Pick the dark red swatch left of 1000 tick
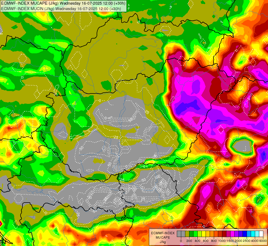 tap(224, 234)
